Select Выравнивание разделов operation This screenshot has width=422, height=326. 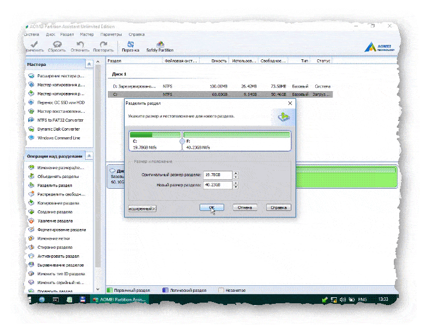[56, 265]
